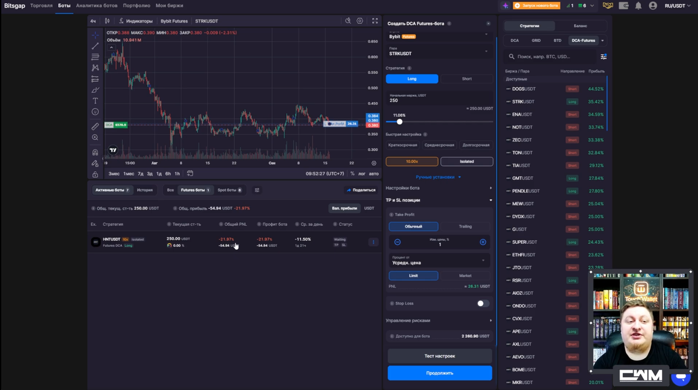698x390 pixels.
Task: Expand Ручные установки settings
Action: (x=439, y=177)
